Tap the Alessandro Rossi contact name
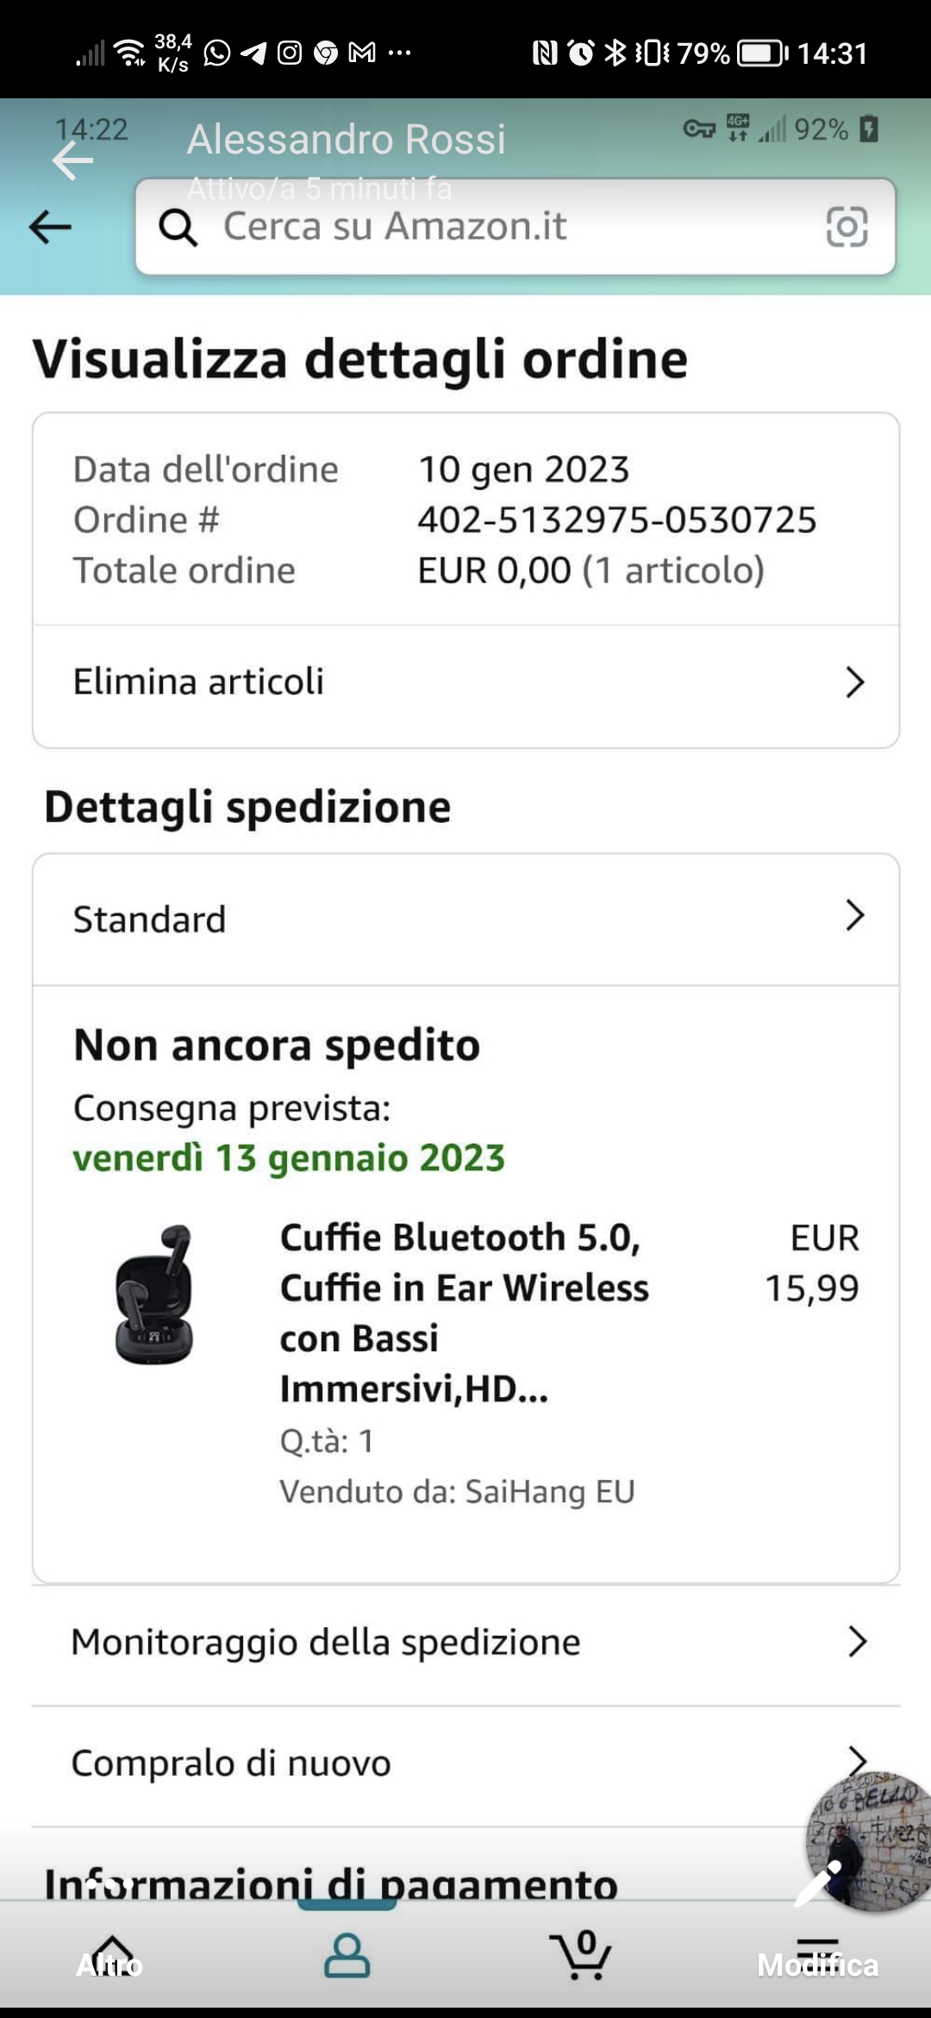The image size is (931, 2018). [x=347, y=140]
